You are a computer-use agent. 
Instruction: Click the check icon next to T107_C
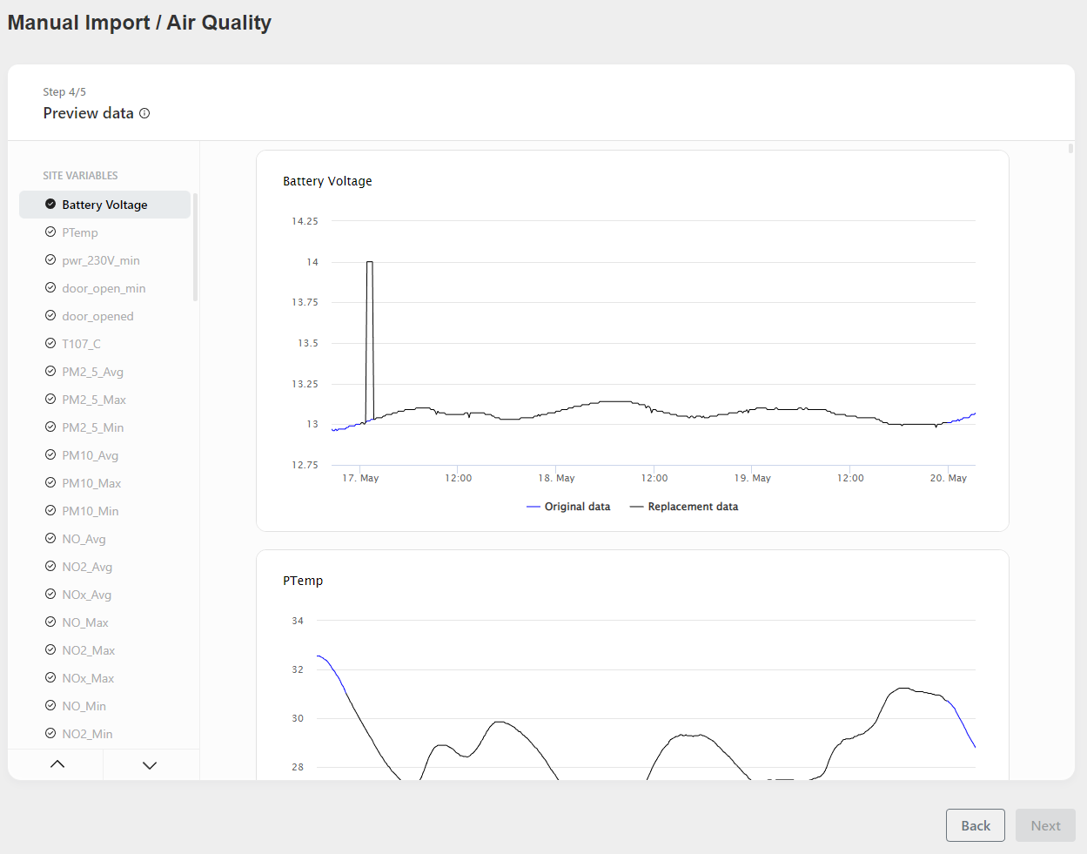coord(50,344)
